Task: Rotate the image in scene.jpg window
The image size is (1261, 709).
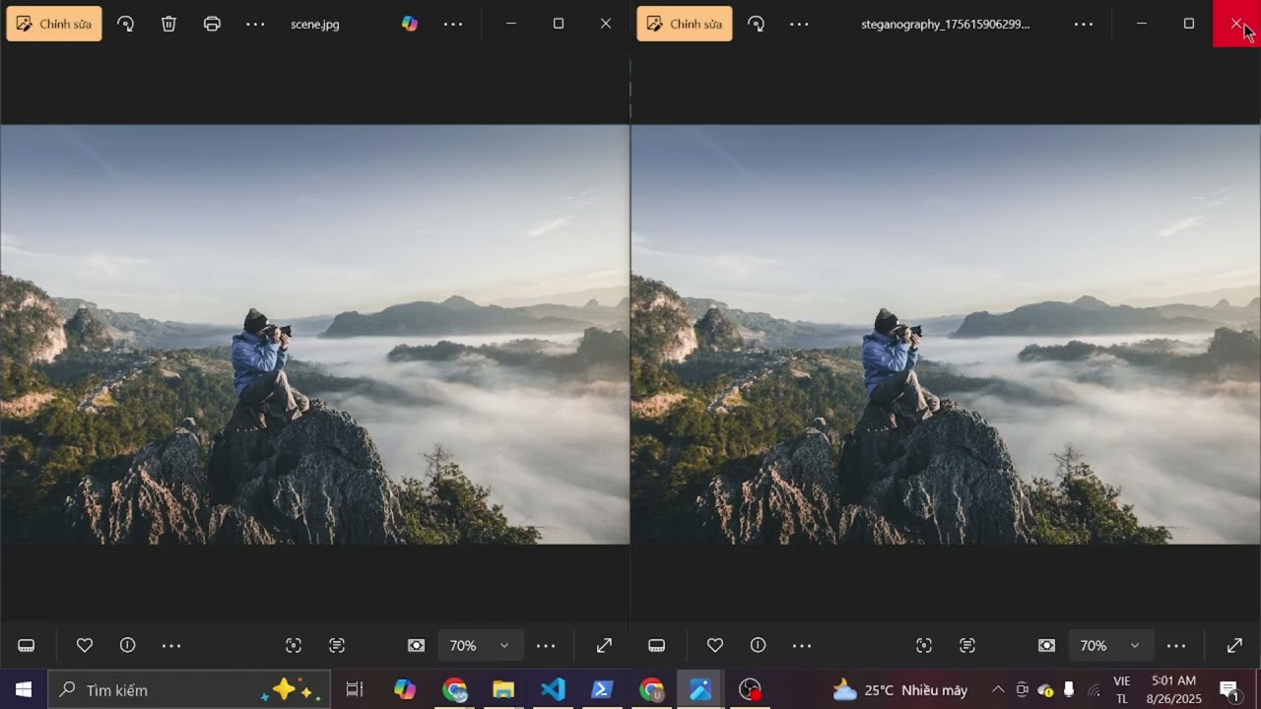Action: (x=126, y=24)
